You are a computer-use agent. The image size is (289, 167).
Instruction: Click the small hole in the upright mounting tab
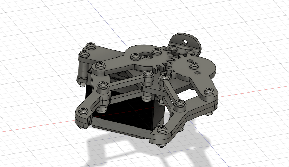point(185,42)
